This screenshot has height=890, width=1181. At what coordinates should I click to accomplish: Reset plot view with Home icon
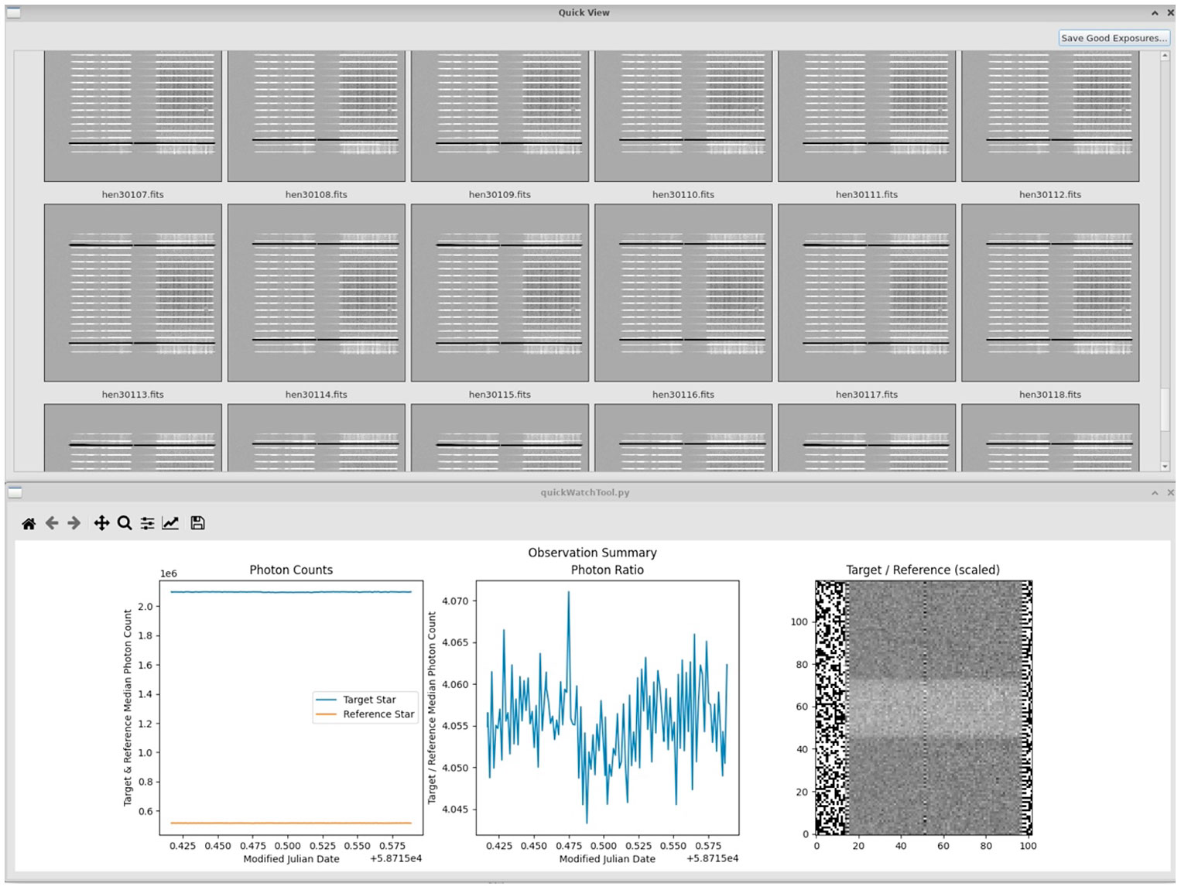[29, 524]
